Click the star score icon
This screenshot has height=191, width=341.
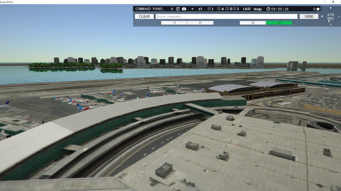click(x=318, y=9)
